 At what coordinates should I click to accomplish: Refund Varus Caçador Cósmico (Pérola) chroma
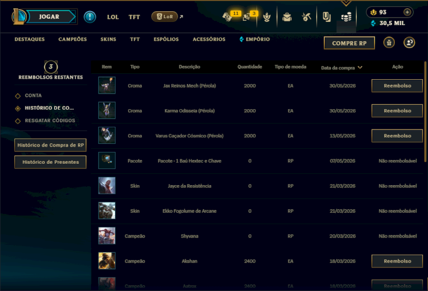[x=397, y=136]
